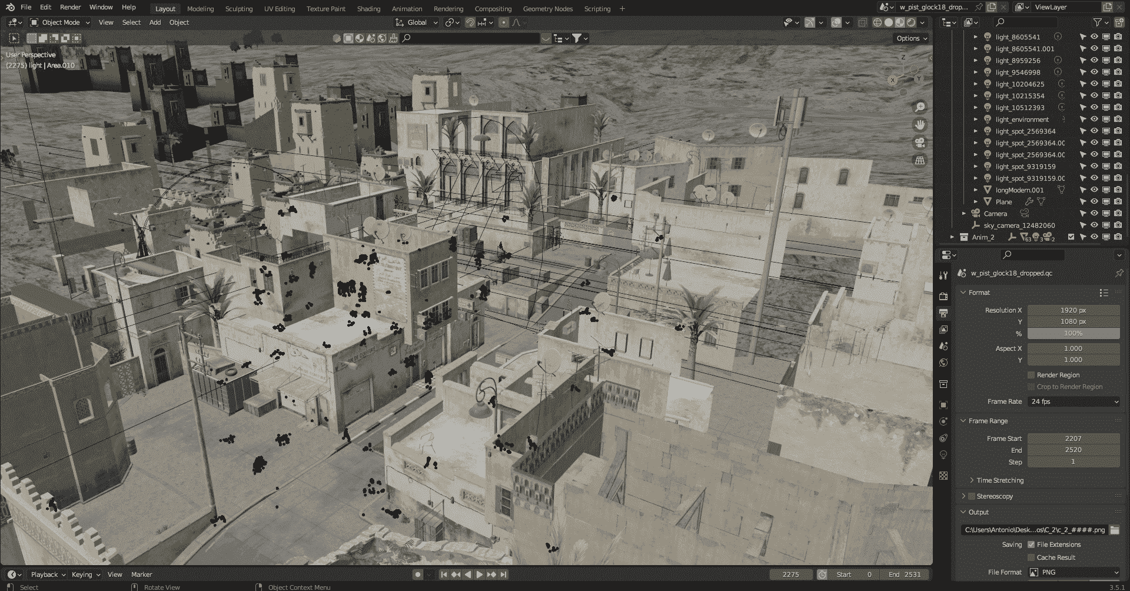
Task: Uncheck the Anim_2 collection checkbox
Action: [x=1071, y=237]
